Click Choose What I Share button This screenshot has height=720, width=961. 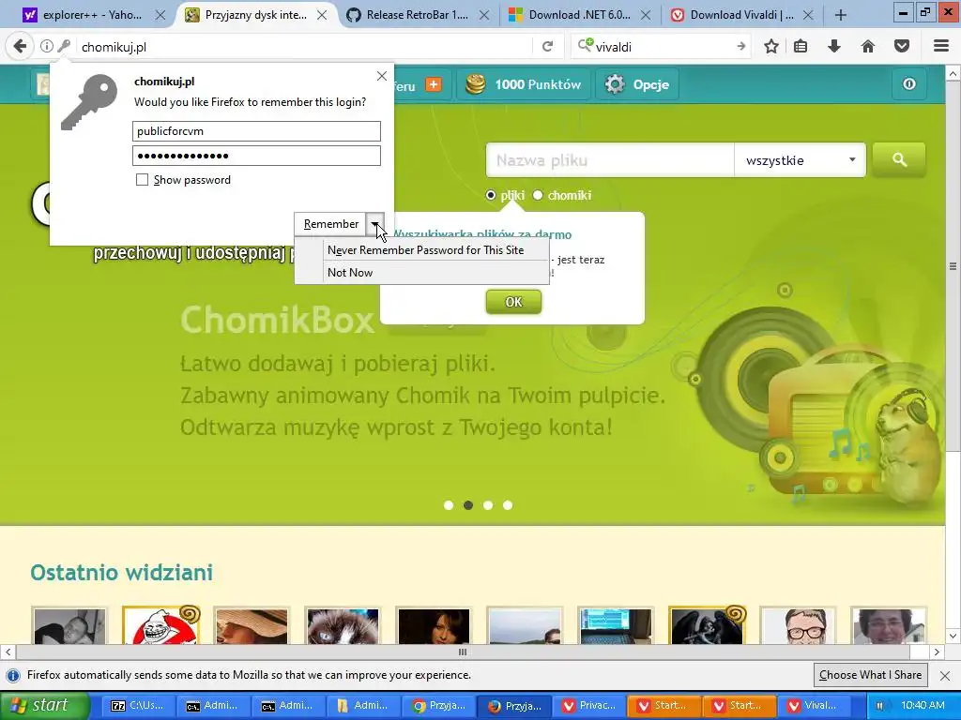tap(870, 675)
